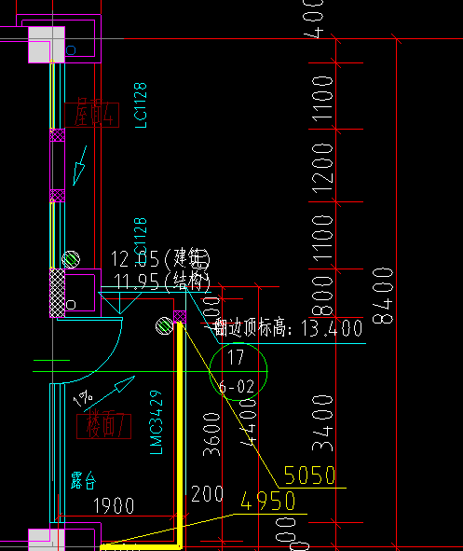The height and width of the screenshot is (551, 463).
Task: Click number 17 in green detail circle
Action: 236,357
